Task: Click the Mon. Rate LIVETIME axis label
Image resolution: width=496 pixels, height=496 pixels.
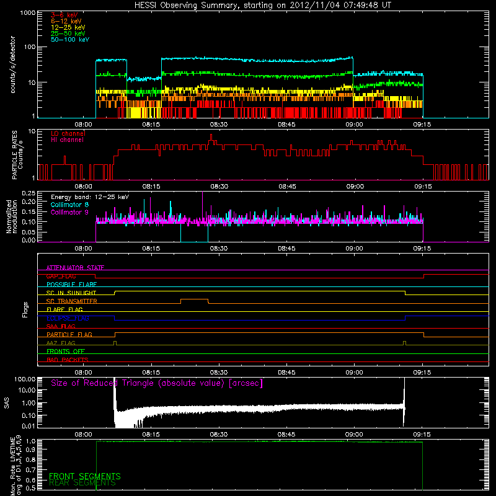Action: point(15,465)
